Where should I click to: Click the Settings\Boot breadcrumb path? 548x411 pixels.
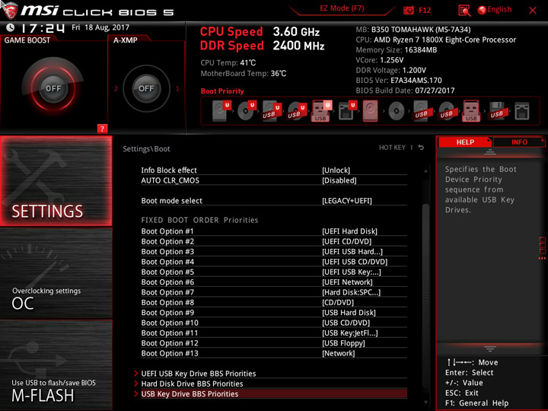point(146,149)
